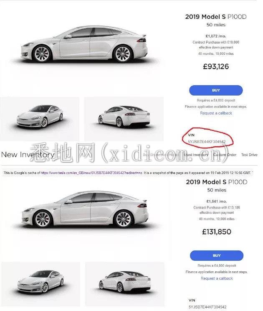Click the red-circled VIN 5YJSB7E44KF304542
The width and height of the screenshot is (263, 311).
click(x=207, y=142)
